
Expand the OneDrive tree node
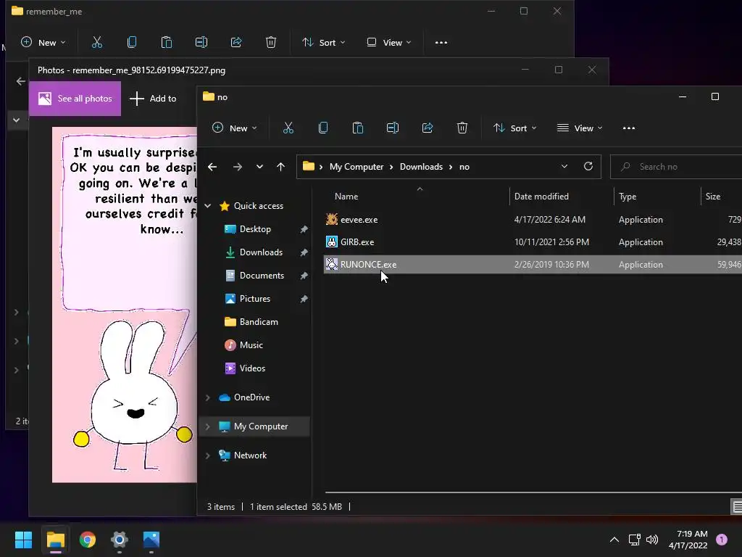[208, 397]
